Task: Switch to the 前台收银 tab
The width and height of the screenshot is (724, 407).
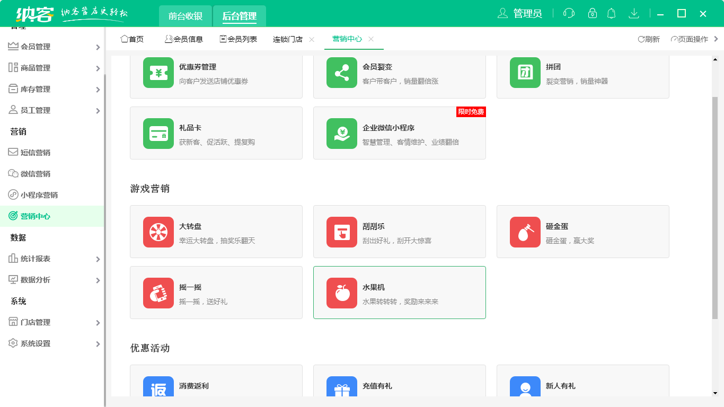Action: [186, 16]
